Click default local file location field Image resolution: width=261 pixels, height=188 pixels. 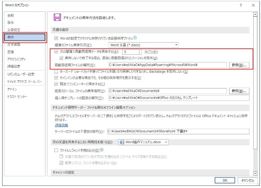click(168, 91)
